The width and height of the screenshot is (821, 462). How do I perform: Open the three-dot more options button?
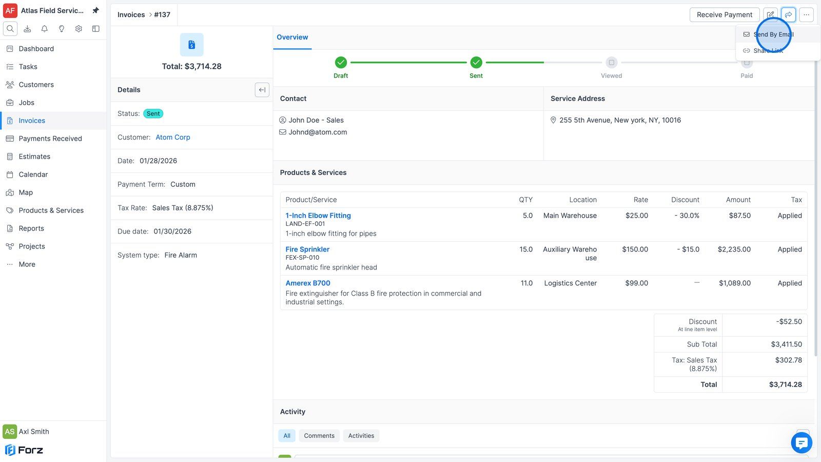[807, 15]
